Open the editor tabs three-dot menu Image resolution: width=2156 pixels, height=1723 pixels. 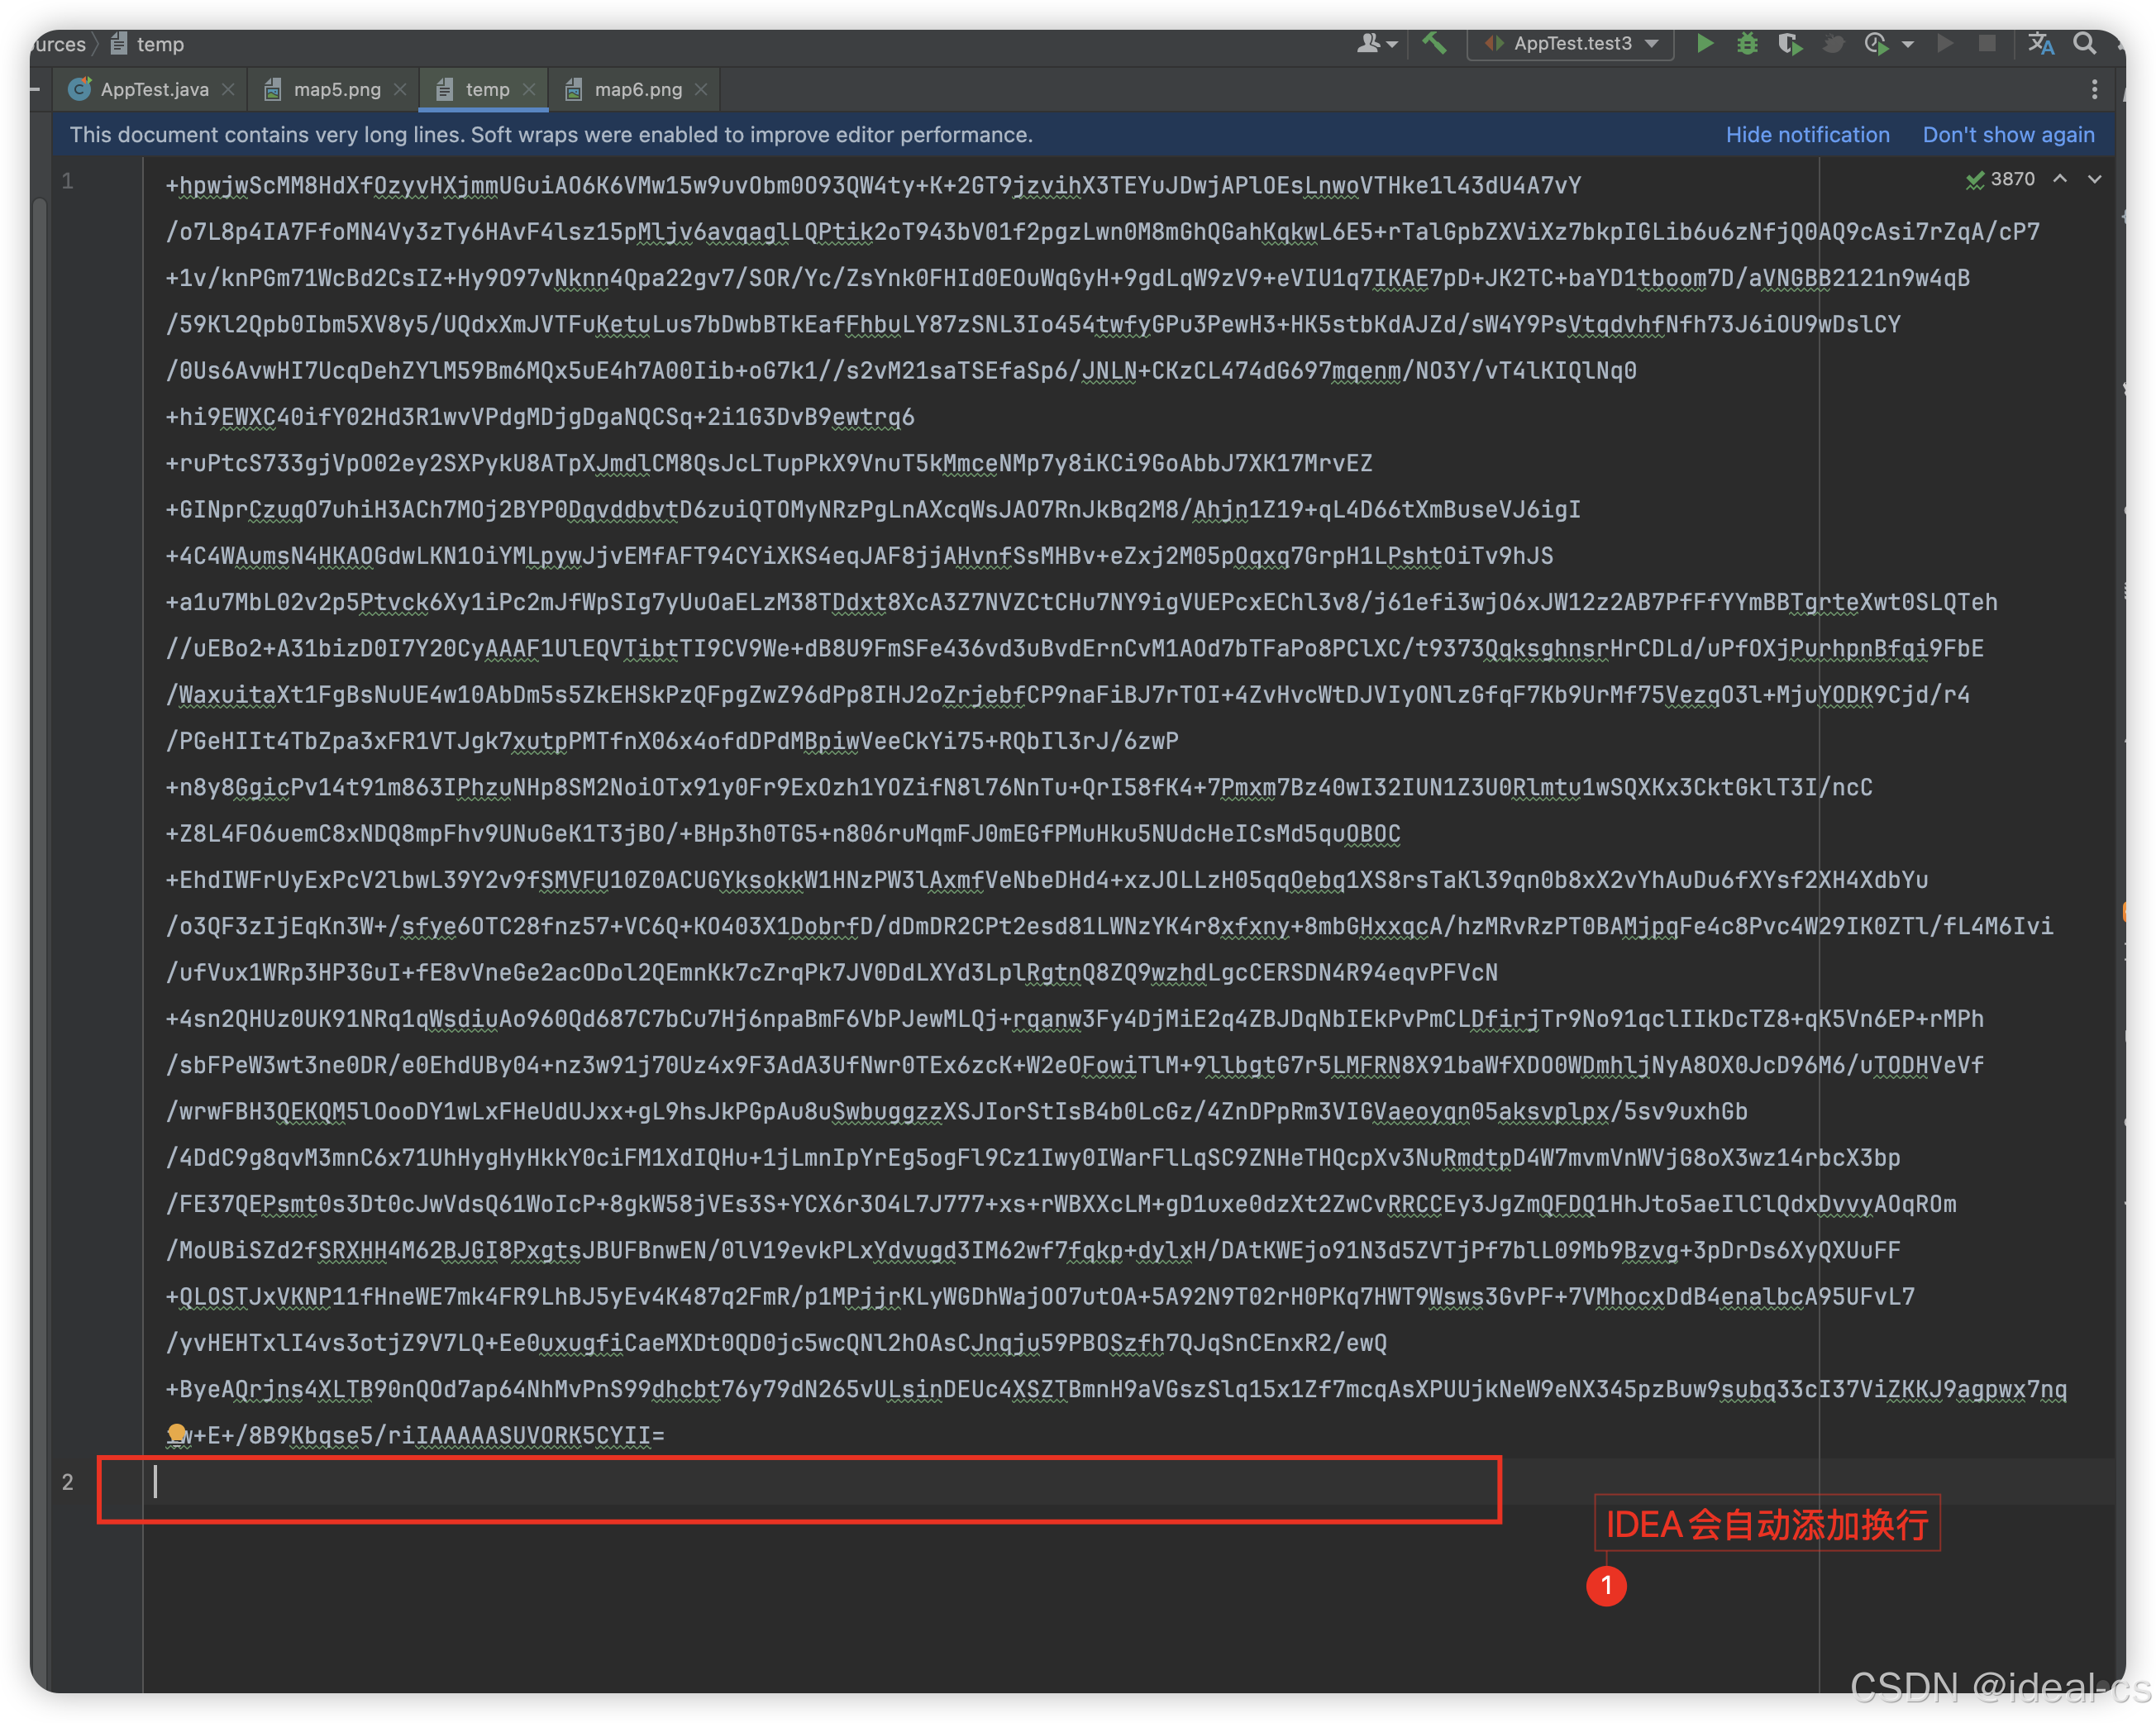pos(2094,89)
